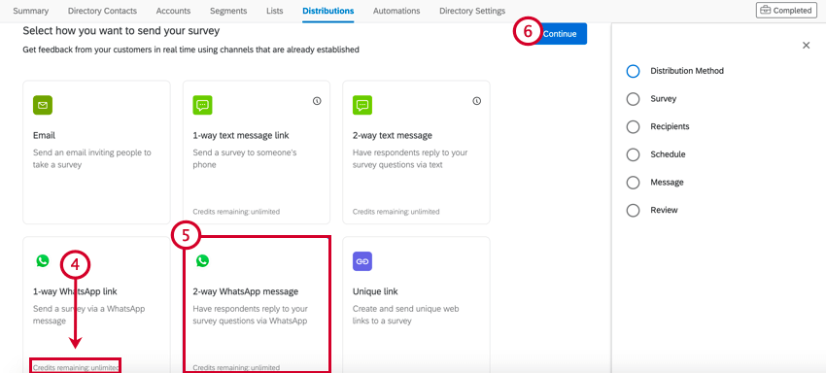Choose the Unique link title
The height and width of the screenshot is (373, 826).
(375, 291)
